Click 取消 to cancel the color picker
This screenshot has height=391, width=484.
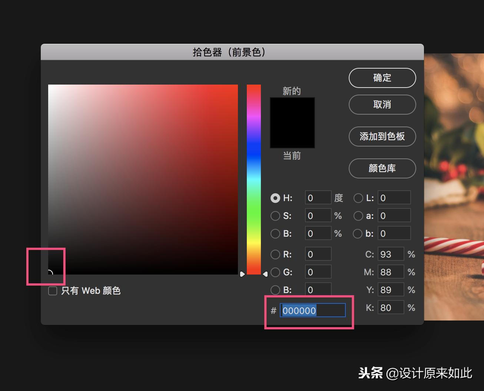coord(382,105)
